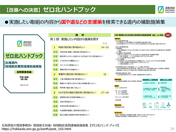
Task: Click the cogeneration box icon
Action: tap(157, 104)
